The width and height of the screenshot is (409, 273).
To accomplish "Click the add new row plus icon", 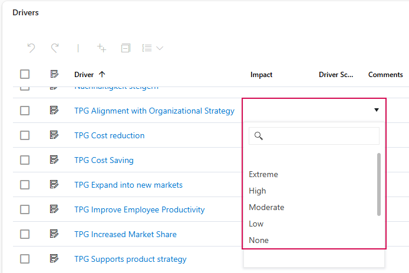I will pos(101,48).
